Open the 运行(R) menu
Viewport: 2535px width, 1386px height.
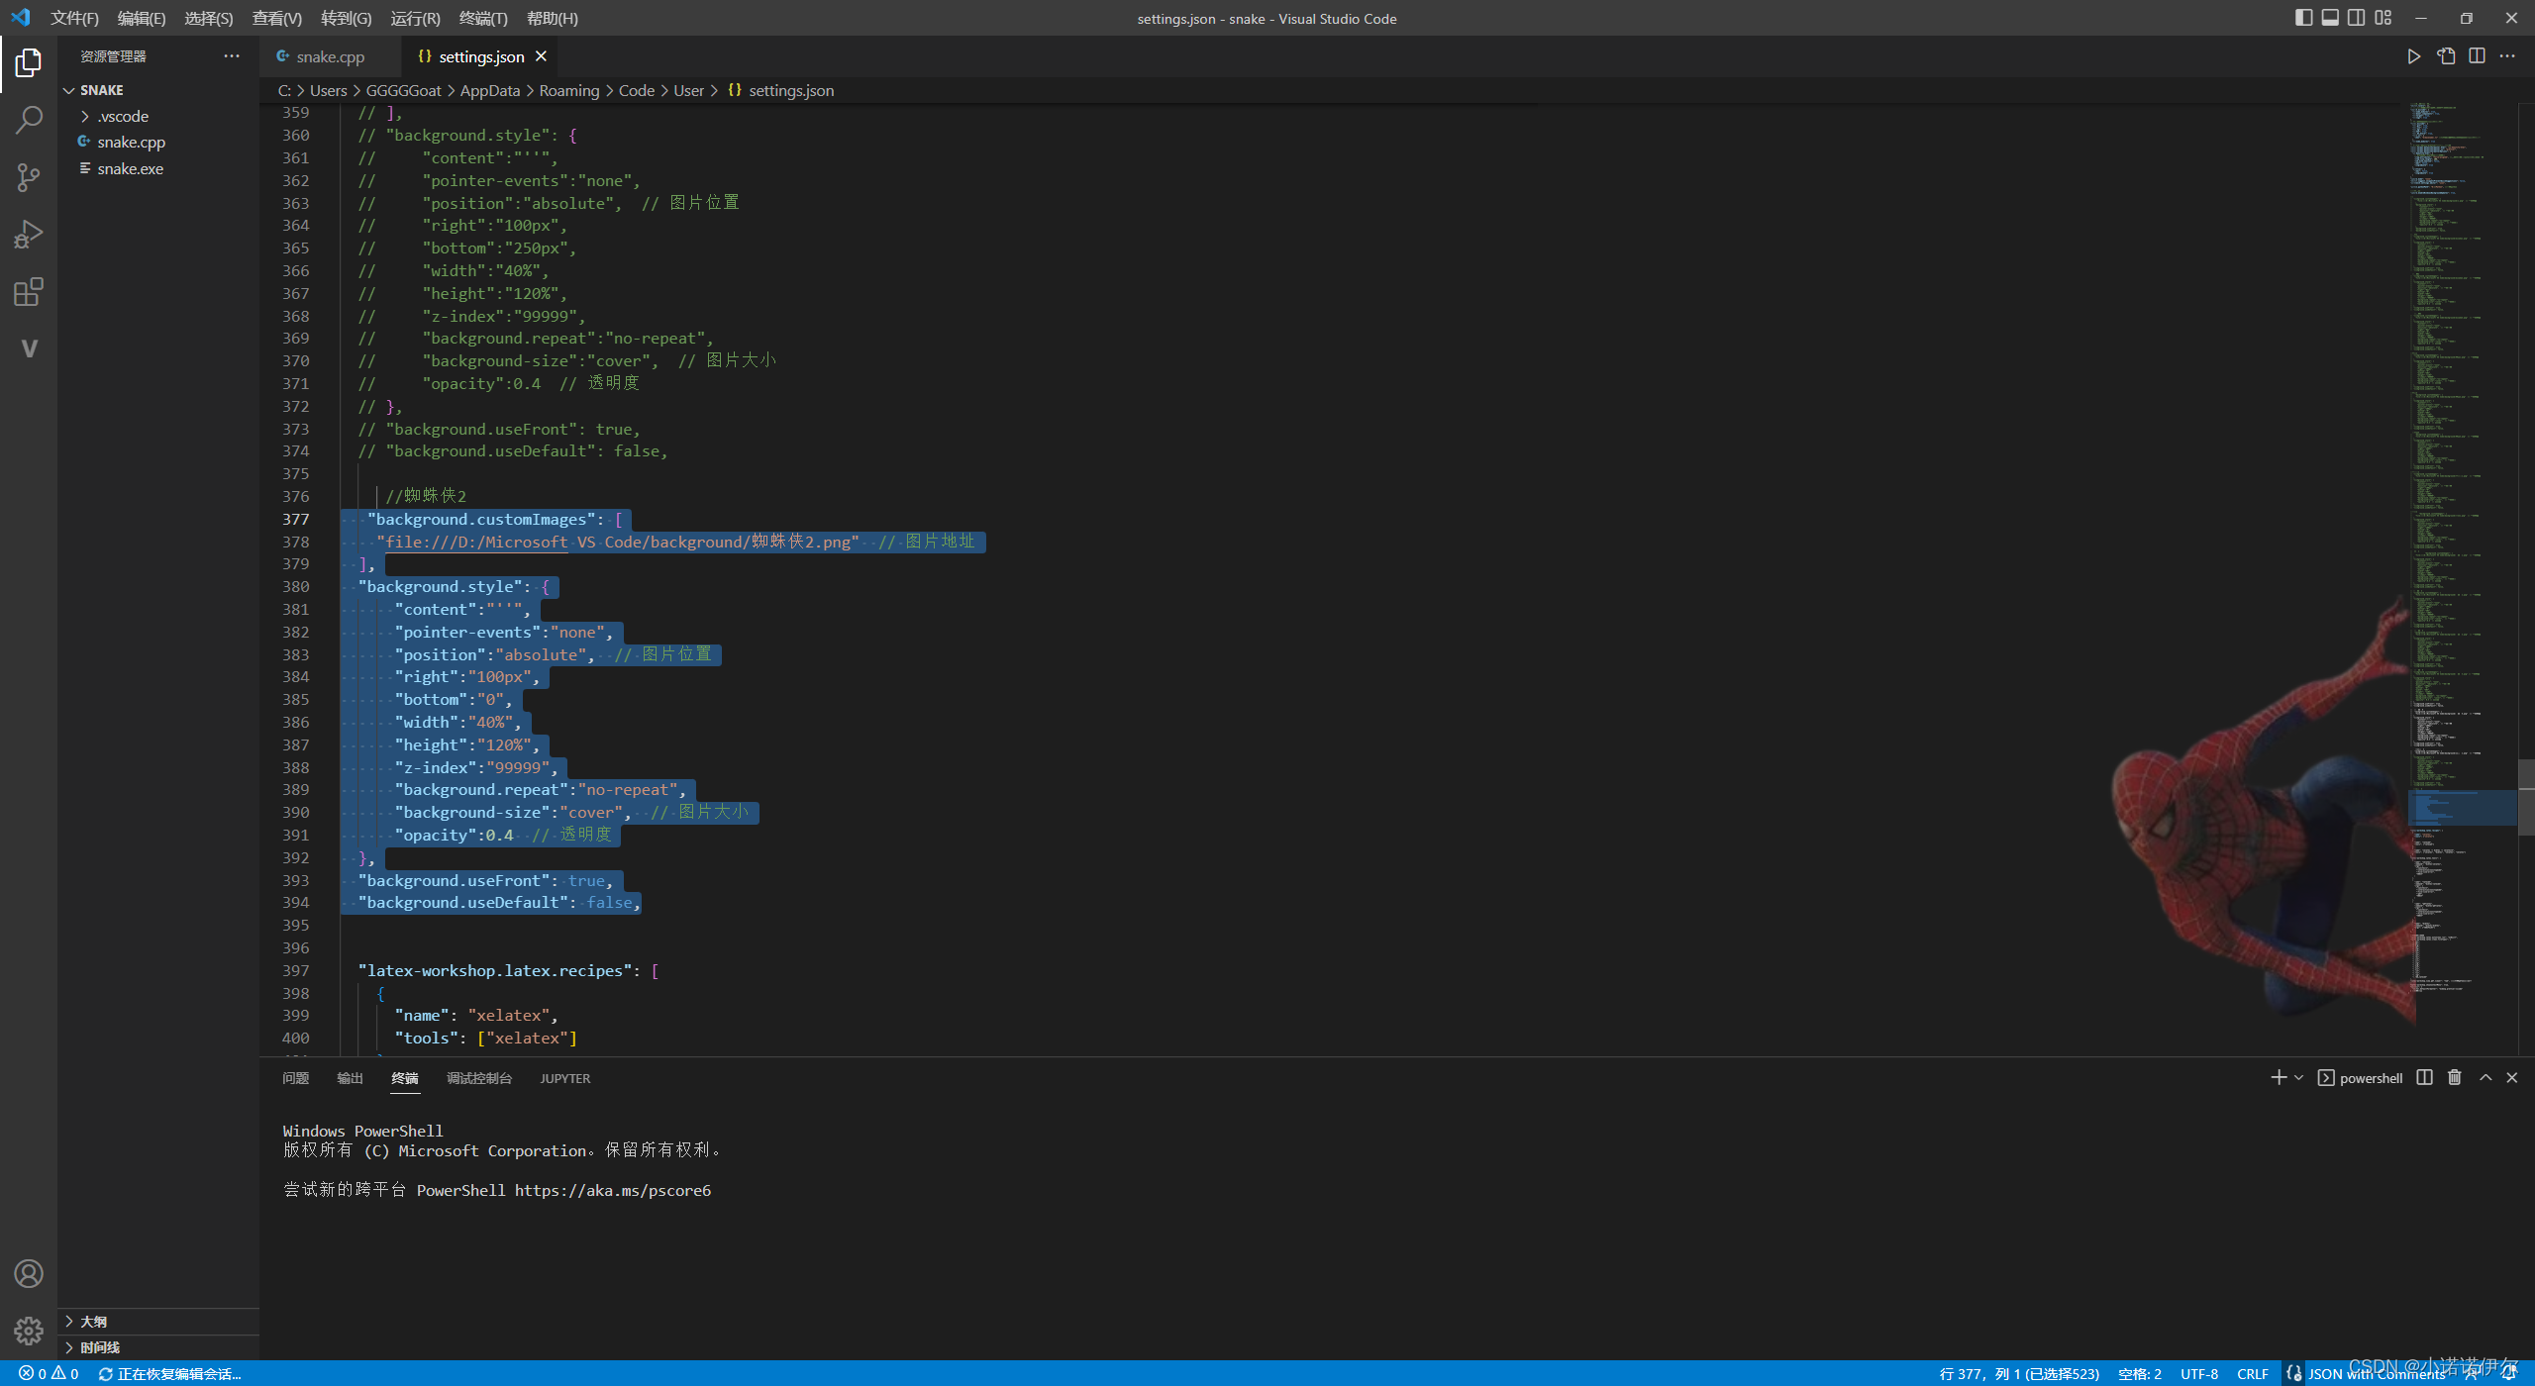click(415, 18)
